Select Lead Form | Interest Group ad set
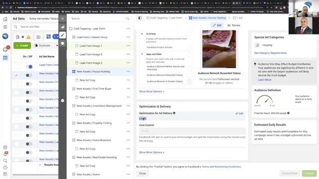Viewport: 319px width, 179px height. point(92,37)
